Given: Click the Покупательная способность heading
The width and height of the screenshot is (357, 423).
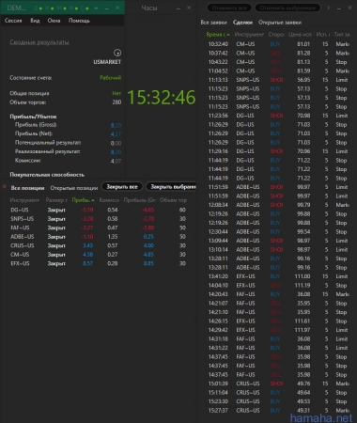Looking at the screenshot, I should click(x=47, y=175).
